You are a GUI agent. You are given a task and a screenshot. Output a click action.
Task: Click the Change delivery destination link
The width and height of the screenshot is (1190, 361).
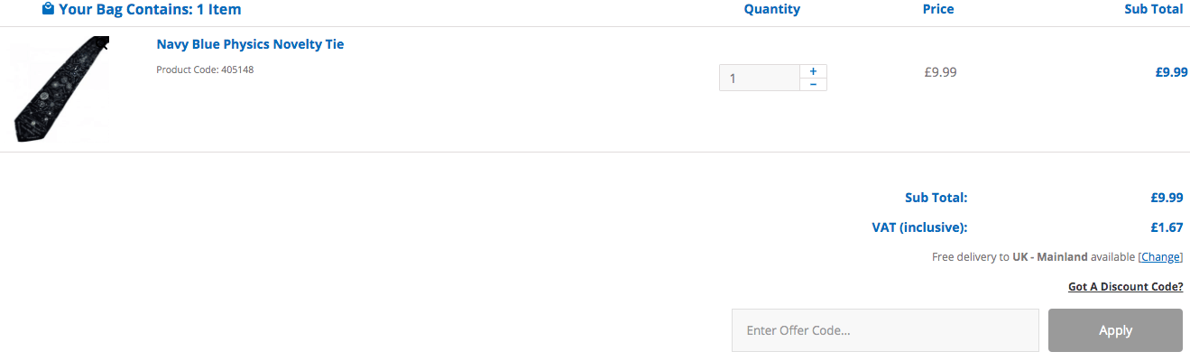click(1161, 257)
